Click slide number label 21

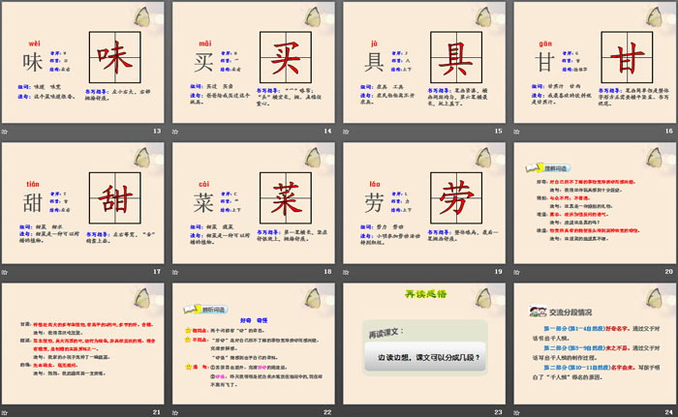coord(157,412)
